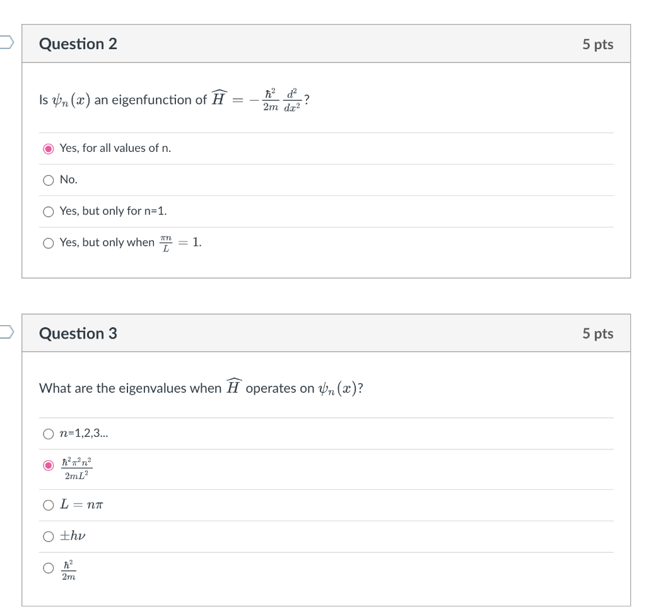This screenshot has width=646, height=614.
Task: Click the 'Question 2' heading
Action: 78,44
